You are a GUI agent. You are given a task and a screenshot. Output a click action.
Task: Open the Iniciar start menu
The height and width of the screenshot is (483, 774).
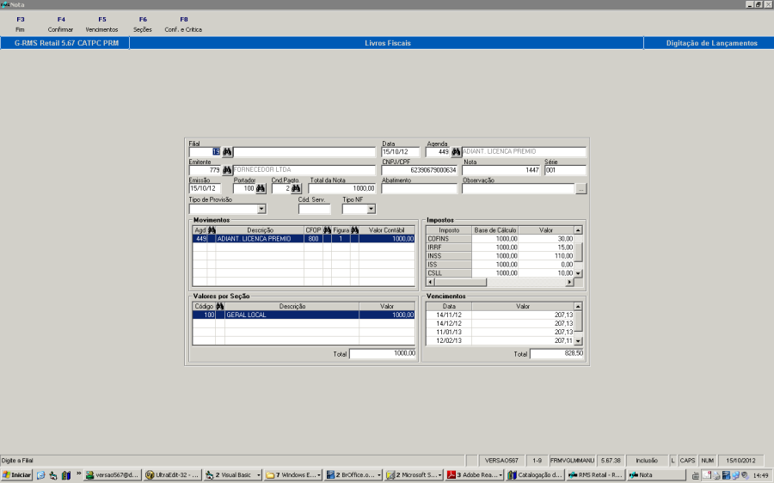tap(17, 475)
